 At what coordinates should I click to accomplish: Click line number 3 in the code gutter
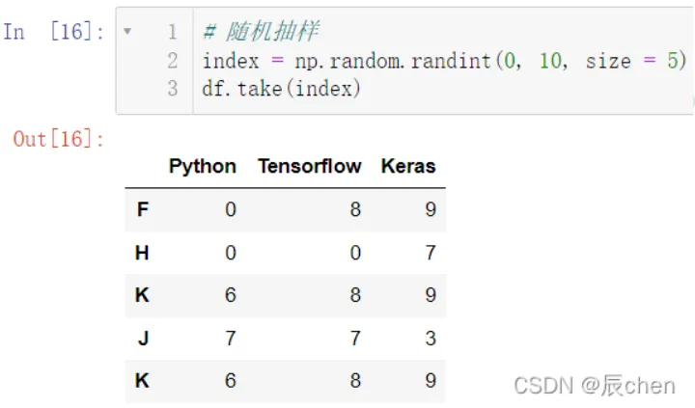pos(174,89)
